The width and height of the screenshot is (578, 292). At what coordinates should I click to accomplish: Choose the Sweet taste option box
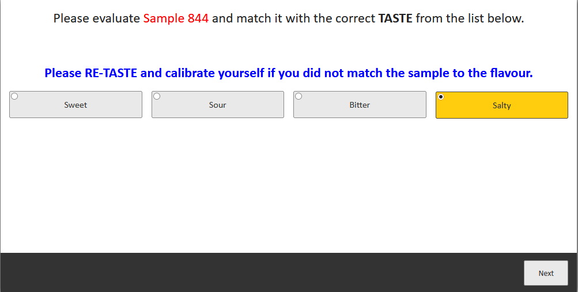(x=75, y=105)
